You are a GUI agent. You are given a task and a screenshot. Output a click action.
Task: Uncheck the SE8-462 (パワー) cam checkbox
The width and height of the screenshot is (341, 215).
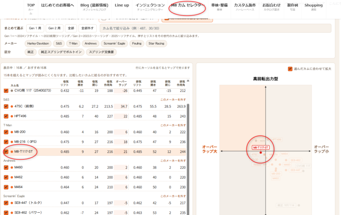(6, 213)
